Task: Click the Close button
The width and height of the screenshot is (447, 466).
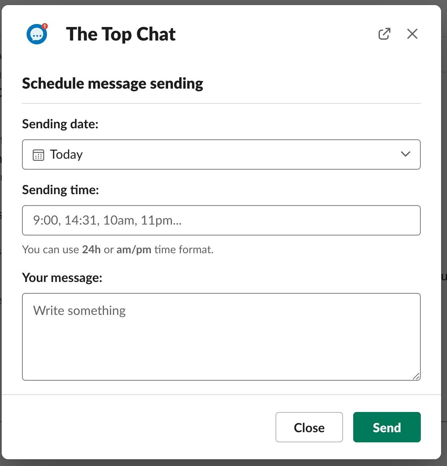Action: 309,427
